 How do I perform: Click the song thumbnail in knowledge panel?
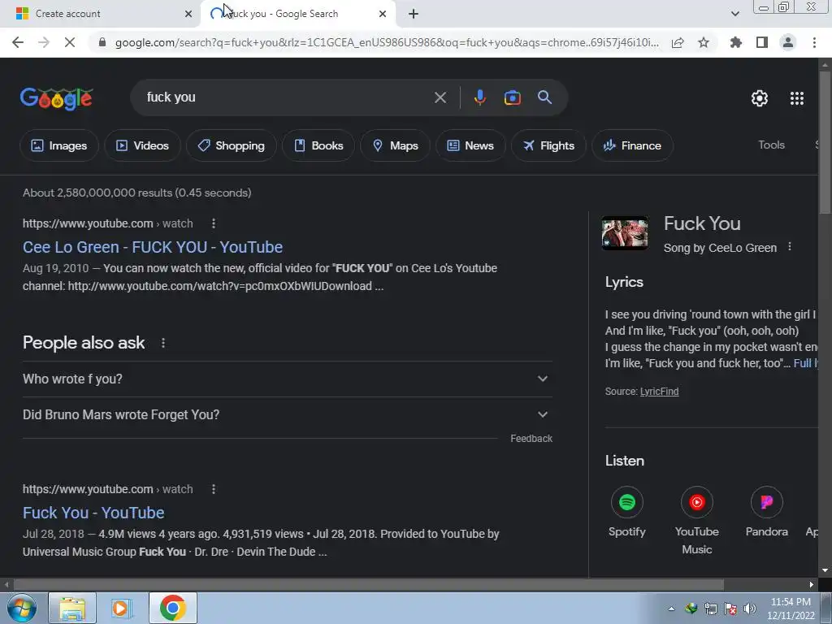click(x=625, y=233)
